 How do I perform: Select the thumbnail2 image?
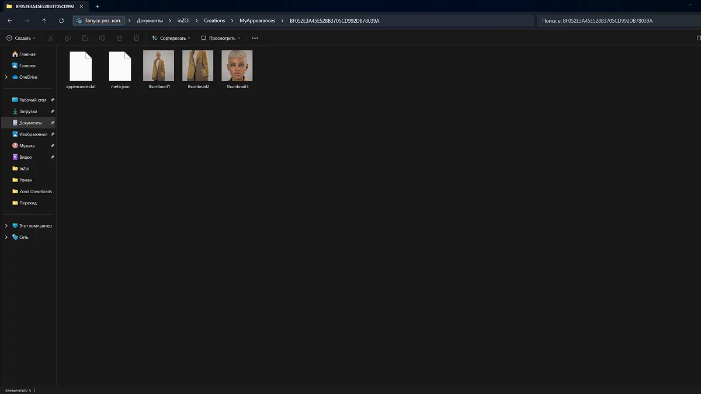(x=198, y=70)
